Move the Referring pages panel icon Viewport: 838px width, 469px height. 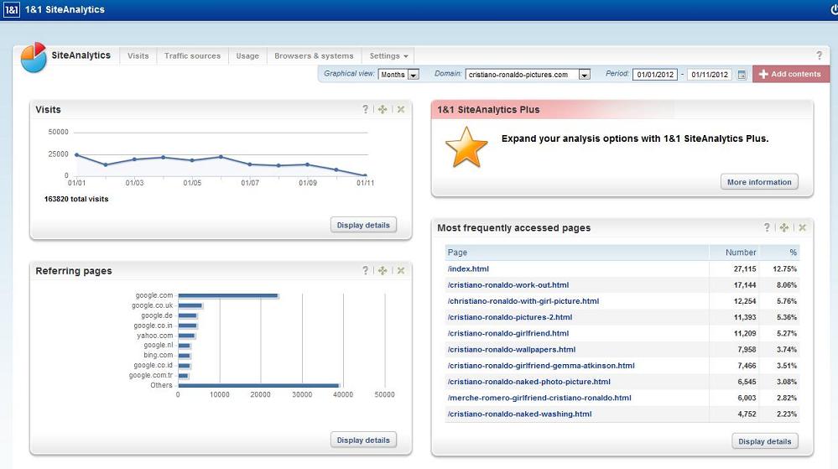pyautogui.click(x=383, y=271)
